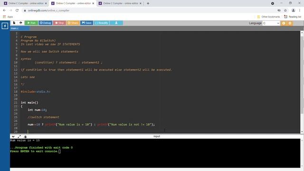The width and height of the screenshot is (304, 171).
Task: Download the code using the download icon
Action: (116, 23)
